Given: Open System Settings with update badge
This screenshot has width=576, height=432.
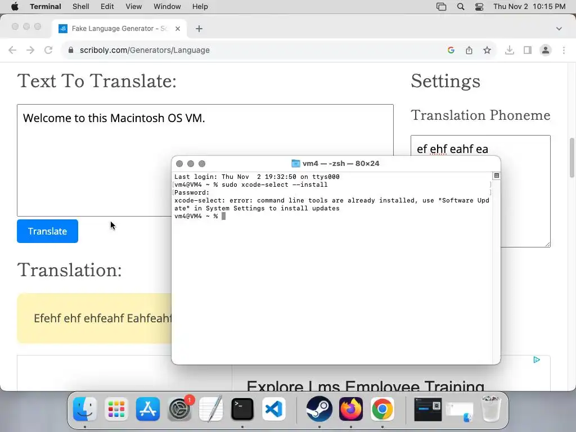Looking at the screenshot, I should click(x=179, y=409).
